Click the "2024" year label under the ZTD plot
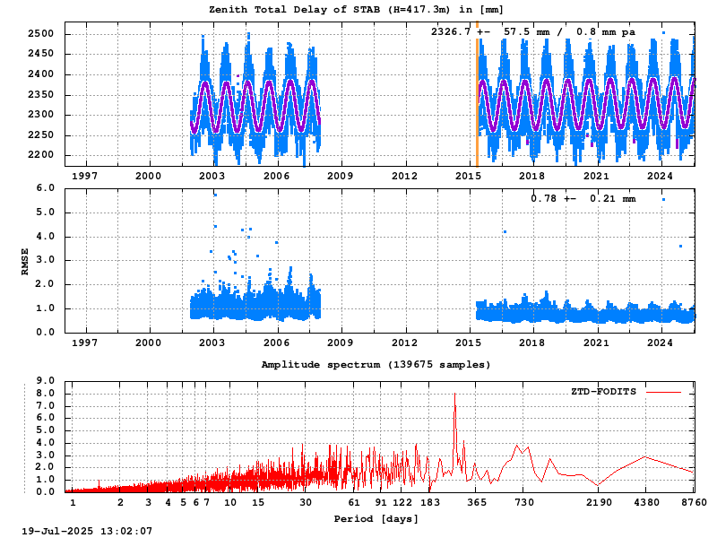 click(x=660, y=176)
